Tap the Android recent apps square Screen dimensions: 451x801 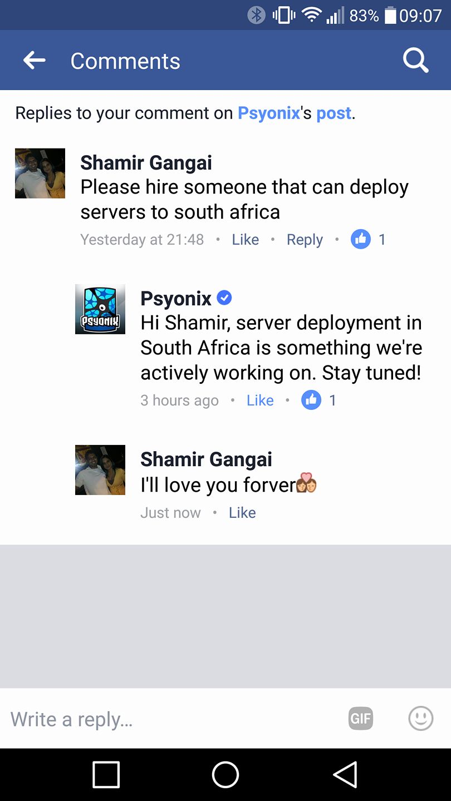pyautogui.click(x=106, y=774)
